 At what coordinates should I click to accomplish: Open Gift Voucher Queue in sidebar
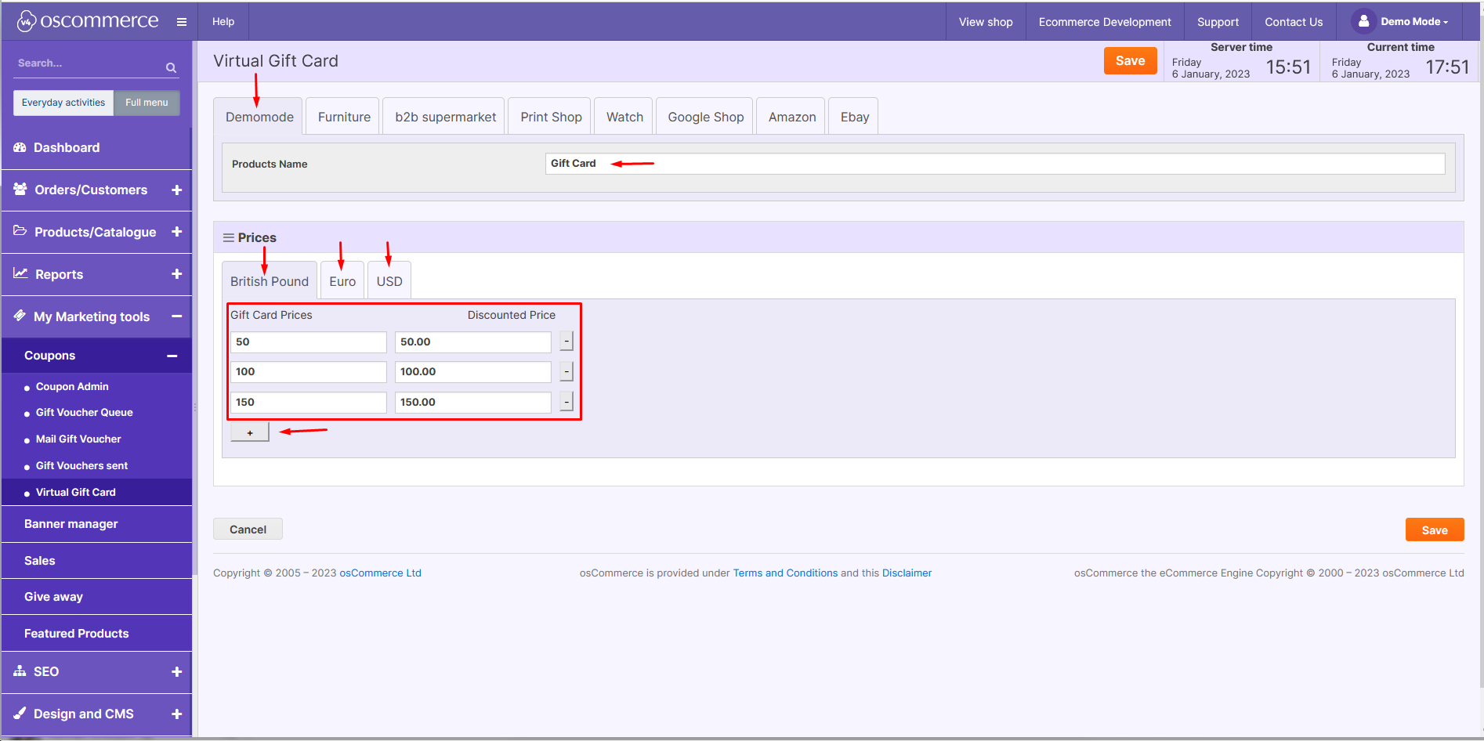point(84,412)
